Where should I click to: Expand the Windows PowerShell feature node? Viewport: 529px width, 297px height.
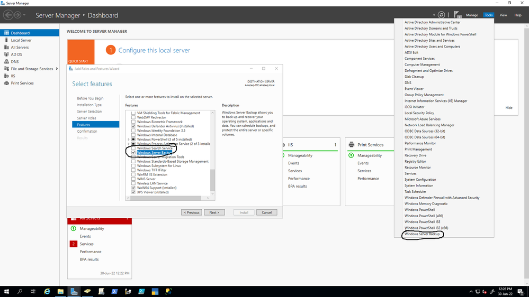[129, 140]
